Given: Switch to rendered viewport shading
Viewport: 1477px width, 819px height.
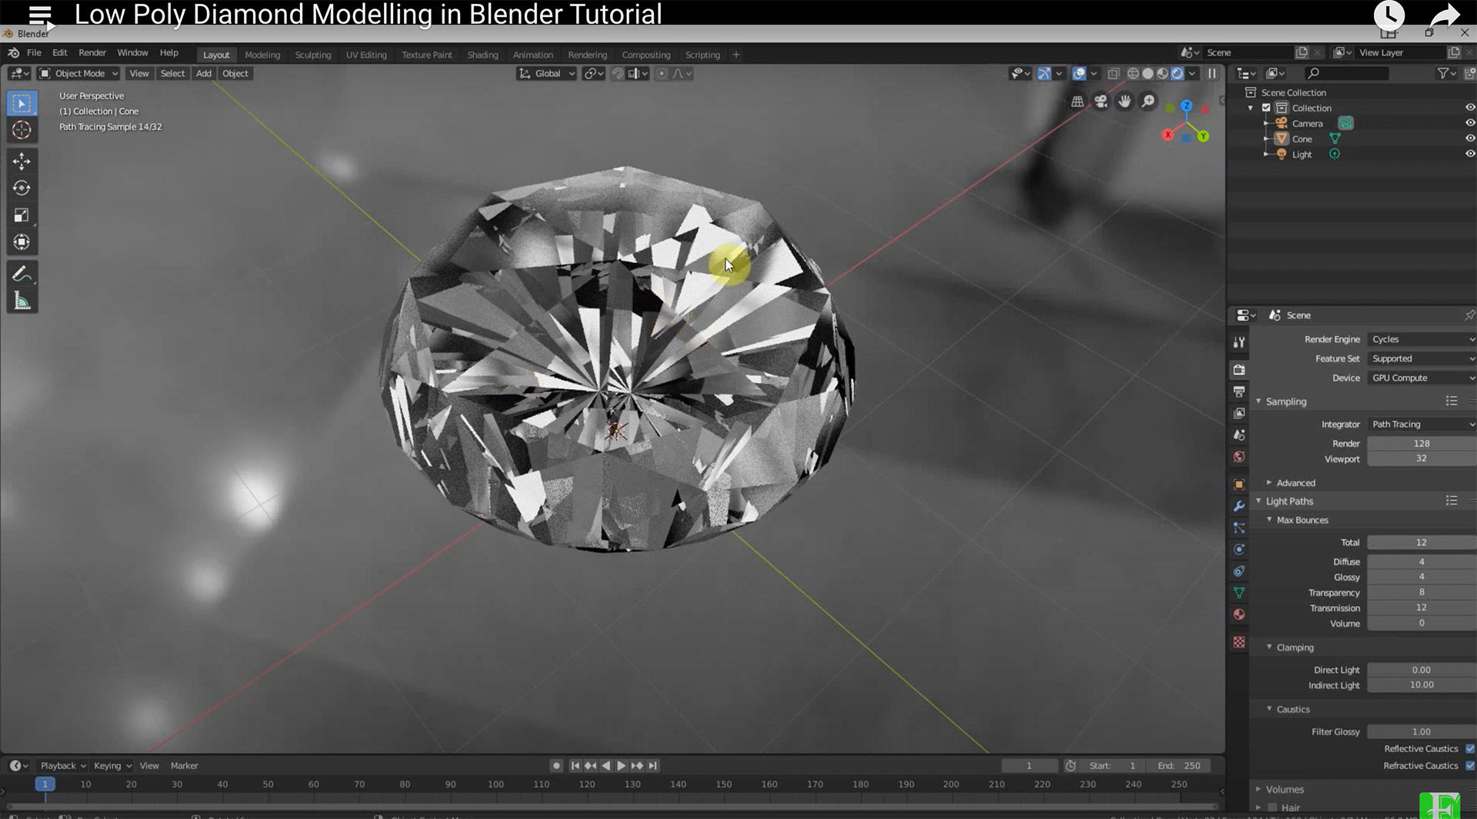Looking at the screenshot, I should pos(1177,74).
